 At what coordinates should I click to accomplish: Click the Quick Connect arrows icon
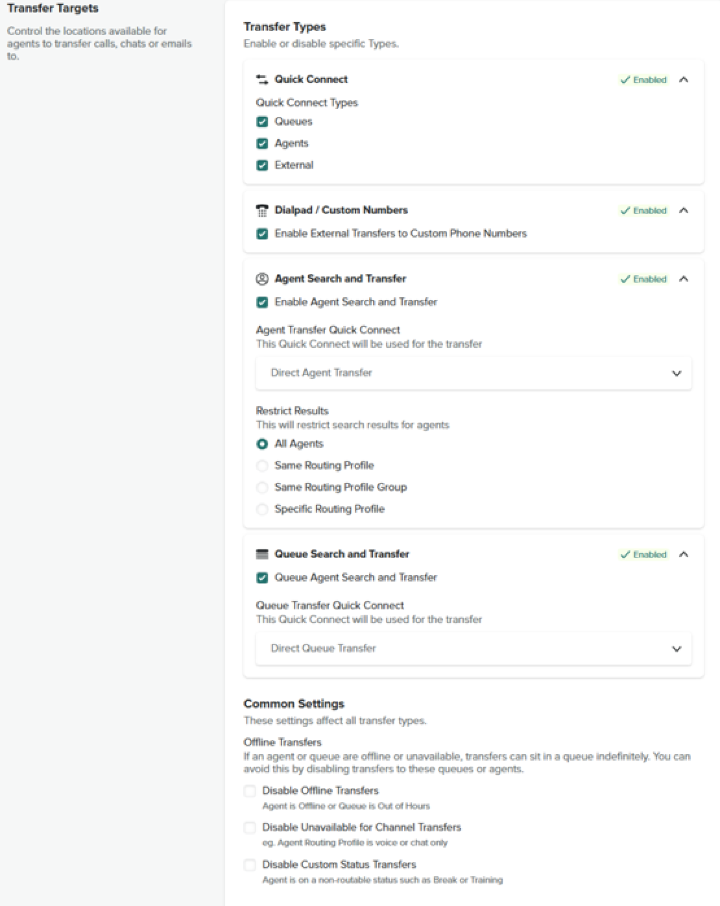(x=262, y=80)
